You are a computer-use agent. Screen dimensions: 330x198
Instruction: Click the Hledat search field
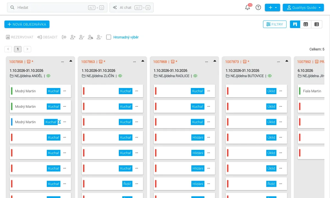pyautogui.click(x=57, y=7)
